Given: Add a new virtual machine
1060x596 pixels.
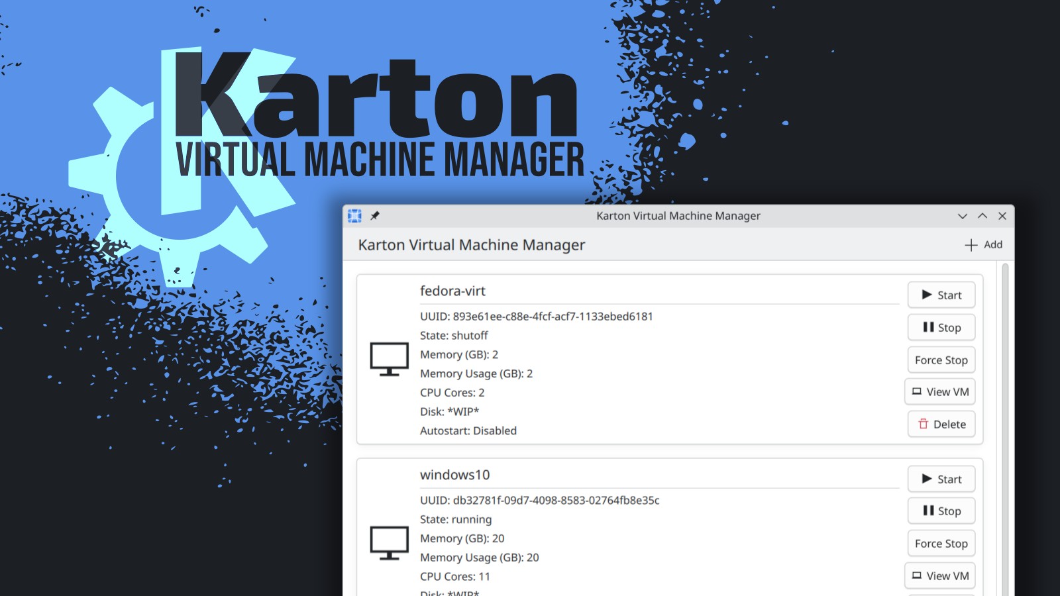Looking at the screenshot, I should pos(982,244).
